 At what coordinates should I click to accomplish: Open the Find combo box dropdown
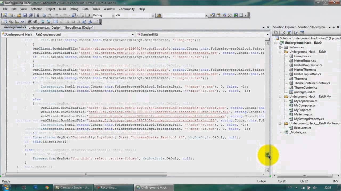click(206, 15)
